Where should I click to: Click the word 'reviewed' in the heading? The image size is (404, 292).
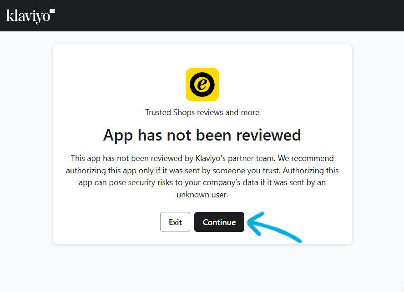click(x=268, y=135)
